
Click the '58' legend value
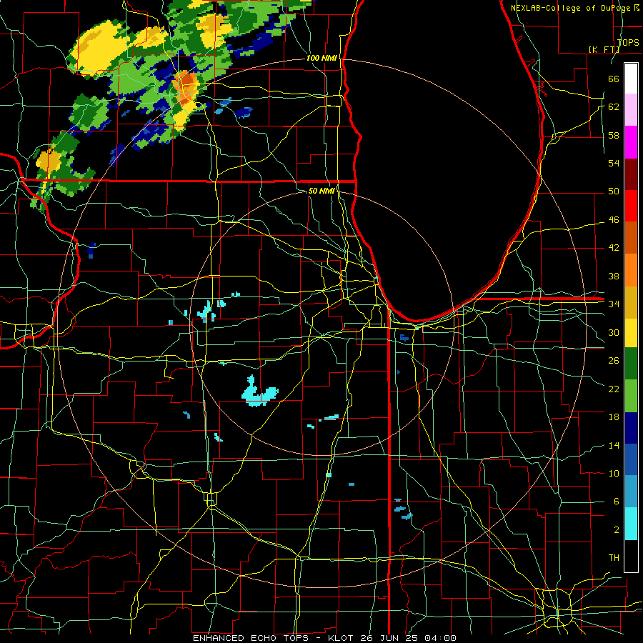[614, 135]
